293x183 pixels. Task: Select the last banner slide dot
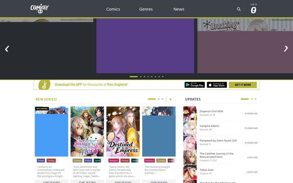163,76
